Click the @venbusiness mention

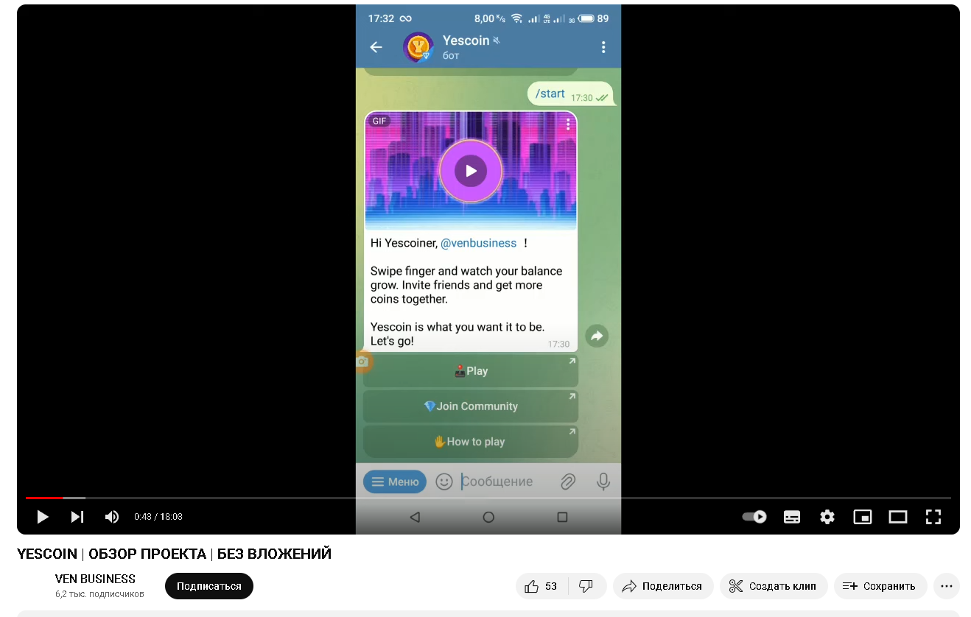click(479, 243)
